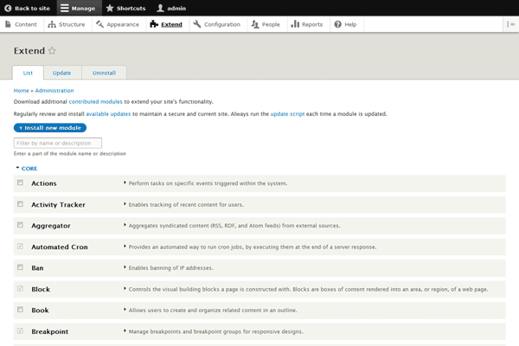This screenshot has height=346, width=519.
Task: Select the Appearance paintbrush icon
Action: coord(100,24)
